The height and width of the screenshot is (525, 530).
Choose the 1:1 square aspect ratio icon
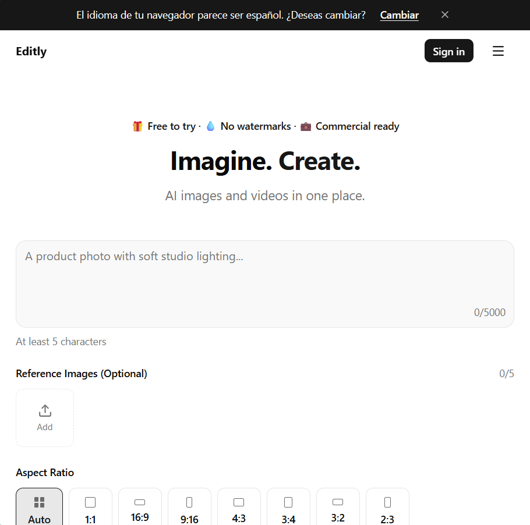tap(90, 502)
